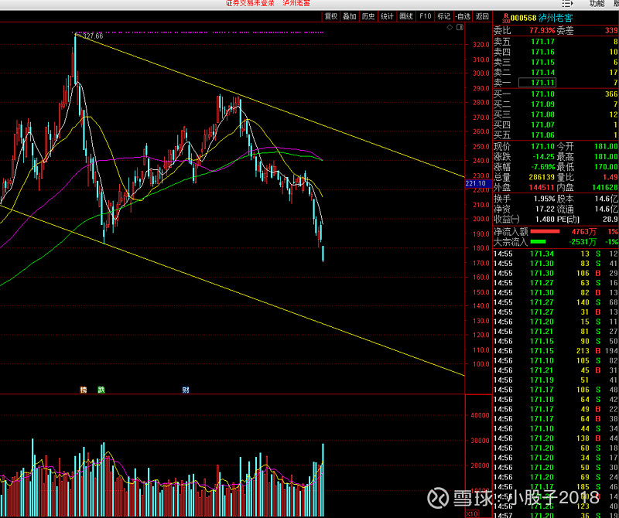
Task: Open the 历史 history view
Action: (x=368, y=16)
